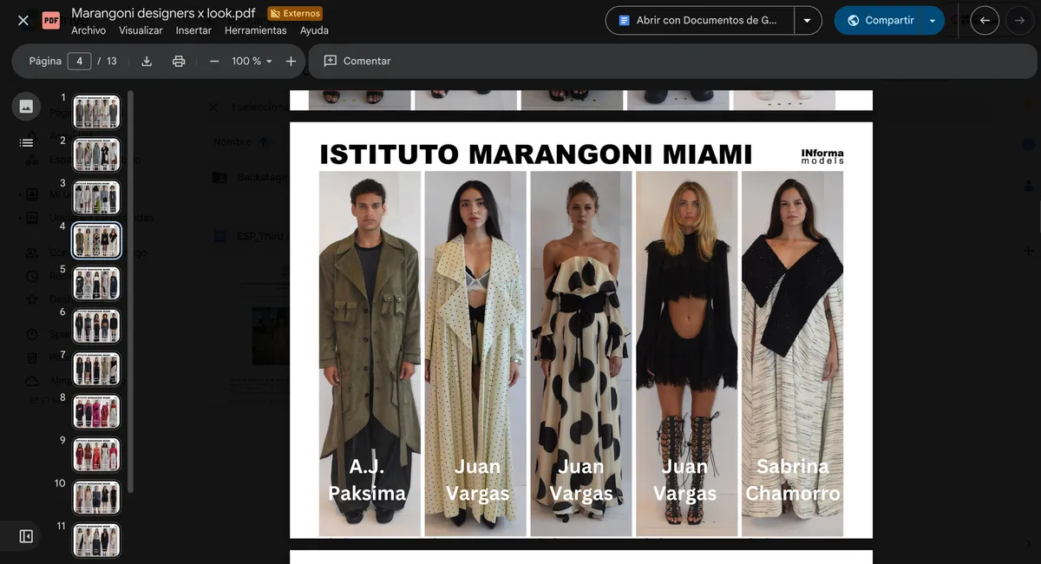Click the INforma models logo
The height and width of the screenshot is (564, 1041).
point(822,156)
